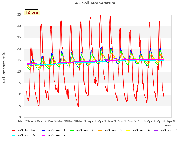Viewport: 189px width, 141px height.
Task: Click the red sp3_Tsurface legend color marker
Action: [x=13, y=130]
